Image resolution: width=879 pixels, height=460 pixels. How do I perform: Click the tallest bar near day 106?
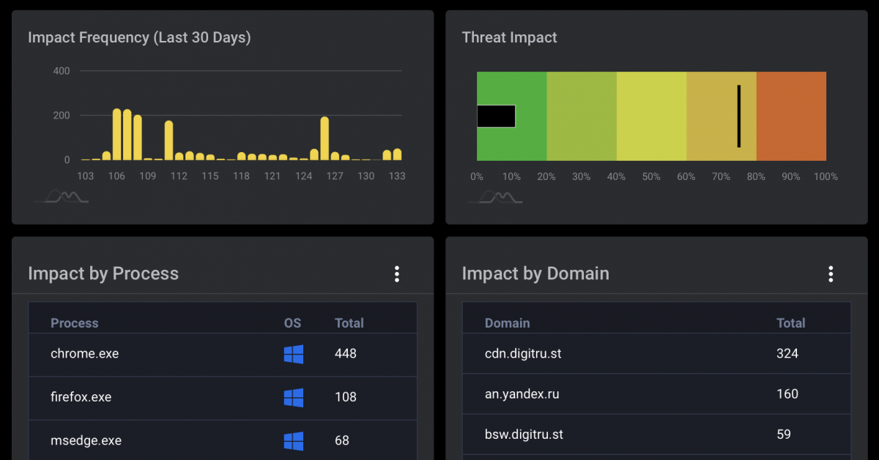point(116,135)
